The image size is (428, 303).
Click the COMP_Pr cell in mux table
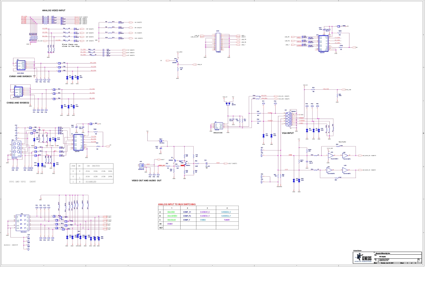click(x=188, y=212)
